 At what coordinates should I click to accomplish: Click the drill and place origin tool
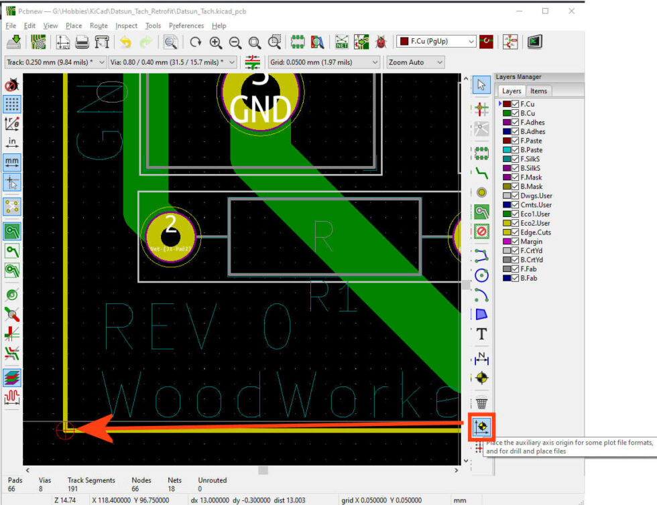pyautogui.click(x=481, y=427)
